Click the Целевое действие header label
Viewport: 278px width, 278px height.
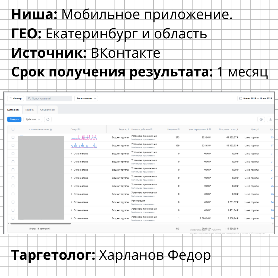click(141, 129)
